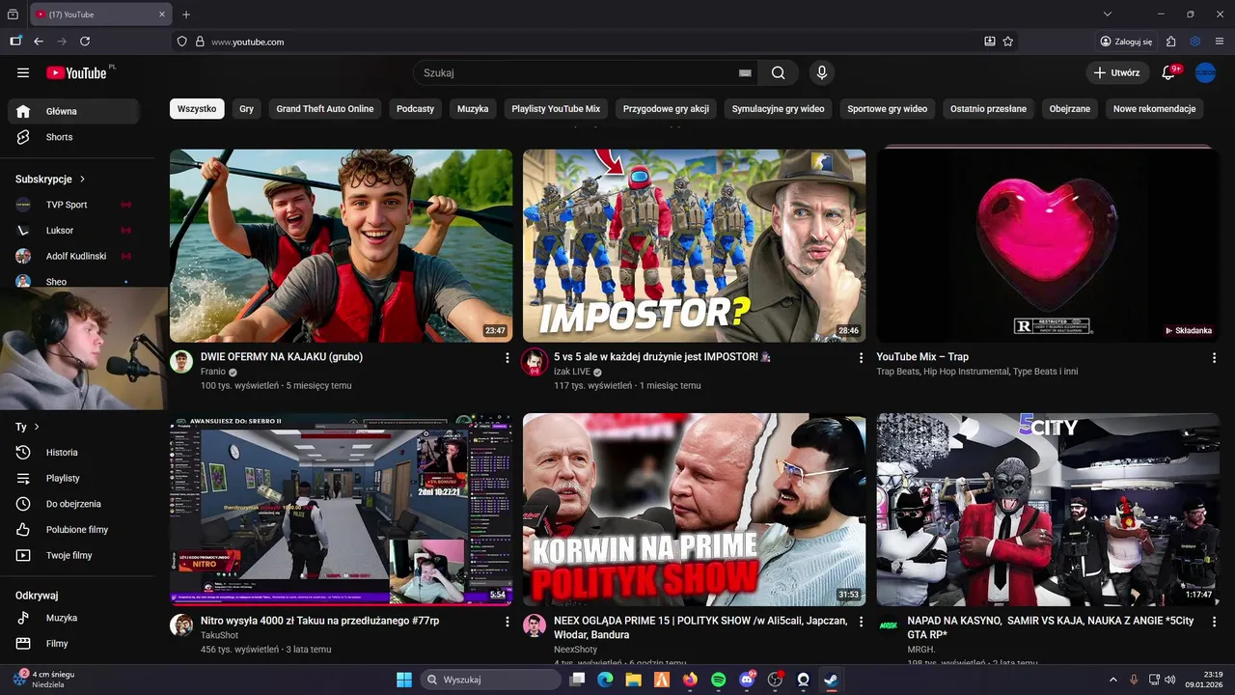This screenshot has height=695, width=1235.
Task: Select the Podcasty filter chip
Action: (415, 109)
